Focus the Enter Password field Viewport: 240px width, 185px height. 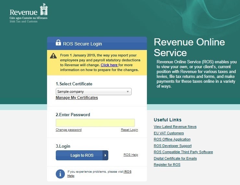pyautogui.click(x=95, y=123)
